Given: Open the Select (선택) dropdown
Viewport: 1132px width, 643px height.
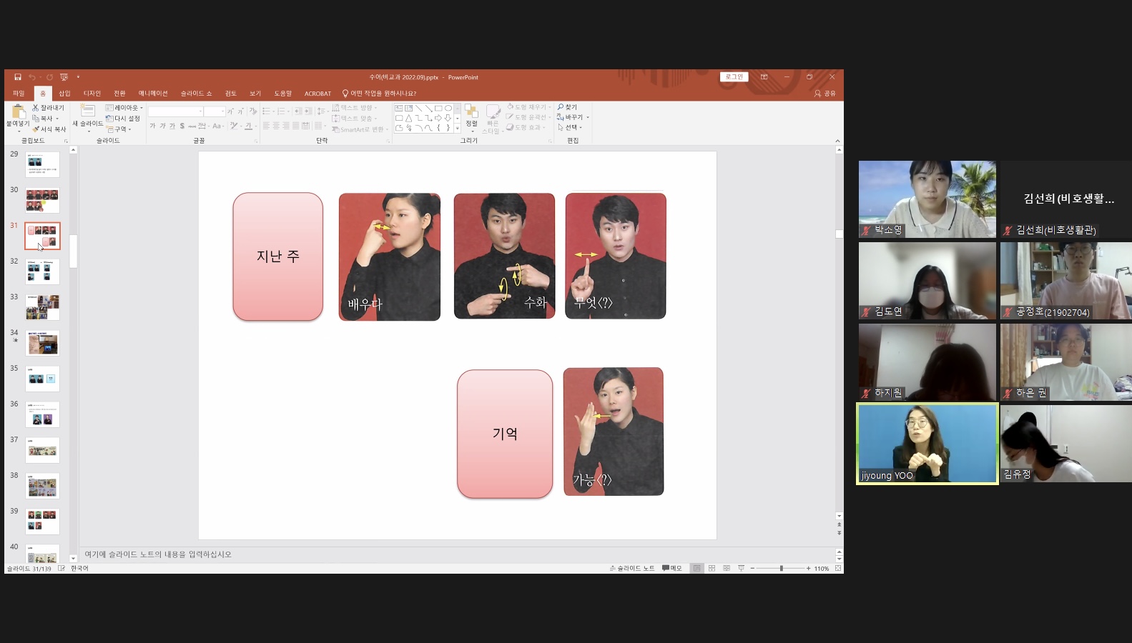Looking at the screenshot, I should point(570,127).
